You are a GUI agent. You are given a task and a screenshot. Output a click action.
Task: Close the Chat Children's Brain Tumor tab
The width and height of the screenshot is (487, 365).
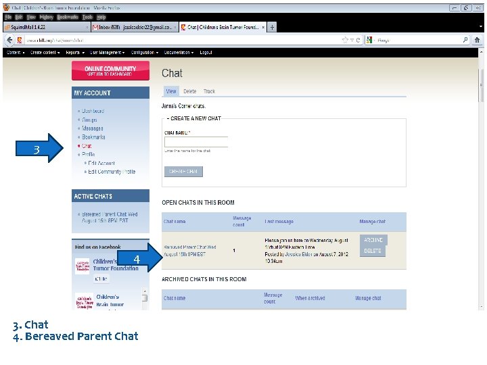pos(263,27)
